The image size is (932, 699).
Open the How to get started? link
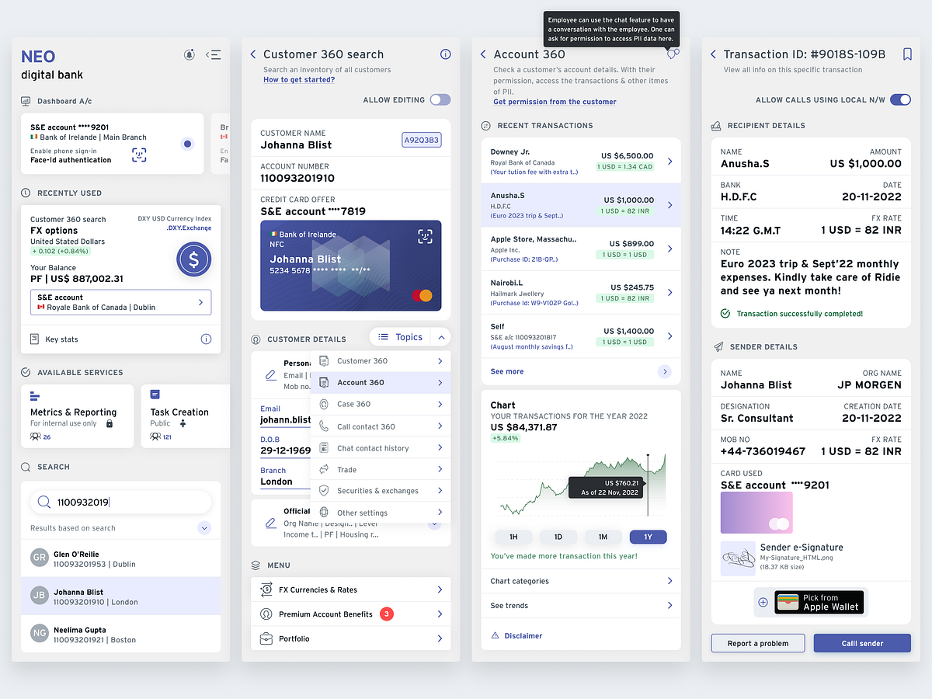click(x=299, y=79)
